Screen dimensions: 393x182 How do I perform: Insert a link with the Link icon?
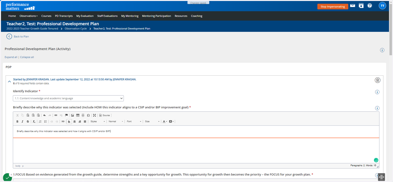(x=56, y=115)
